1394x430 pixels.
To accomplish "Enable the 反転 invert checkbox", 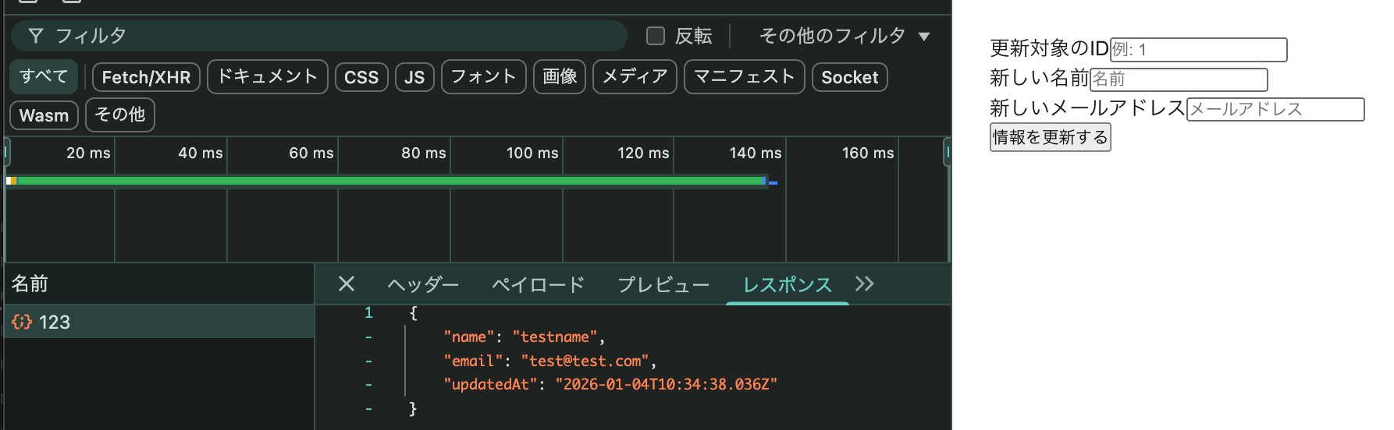I will coord(656,36).
